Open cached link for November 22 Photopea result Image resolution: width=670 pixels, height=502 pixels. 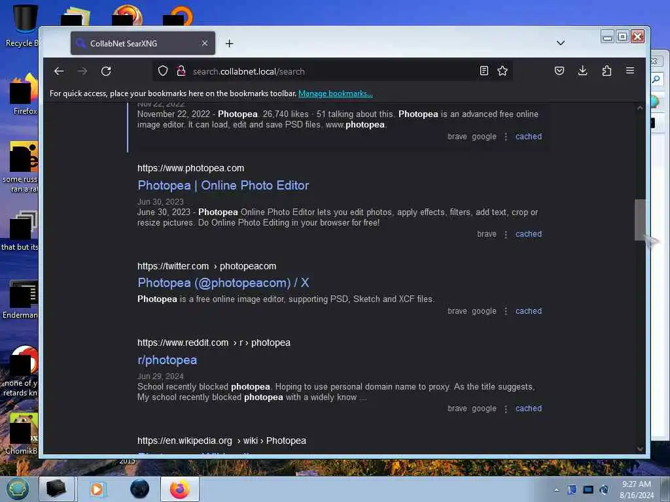(x=529, y=137)
